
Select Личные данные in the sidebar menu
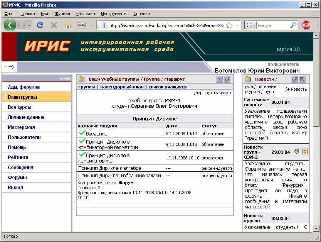tap(26, 117)
